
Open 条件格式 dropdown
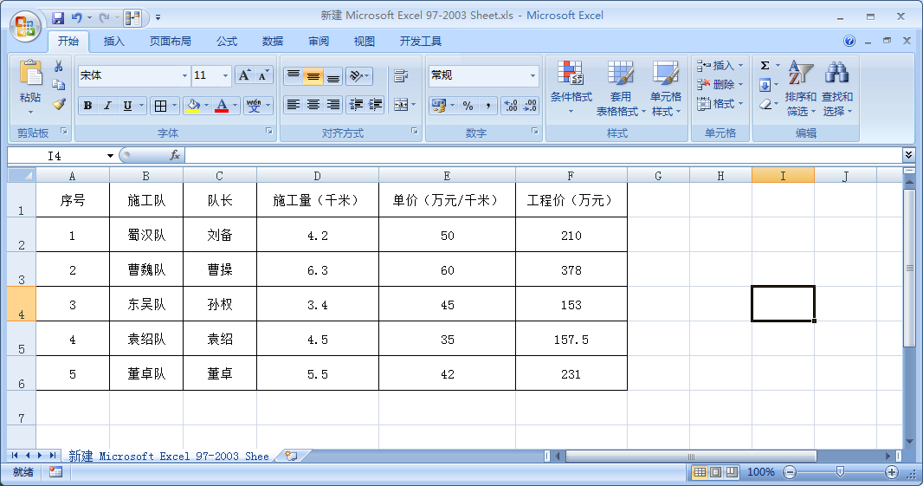click(571, 88)
